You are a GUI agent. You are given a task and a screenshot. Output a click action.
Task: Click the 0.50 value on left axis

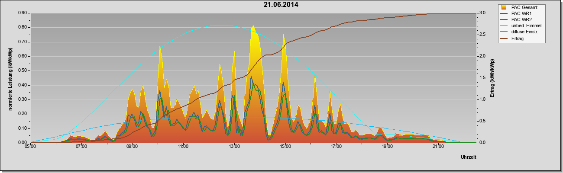23,70
